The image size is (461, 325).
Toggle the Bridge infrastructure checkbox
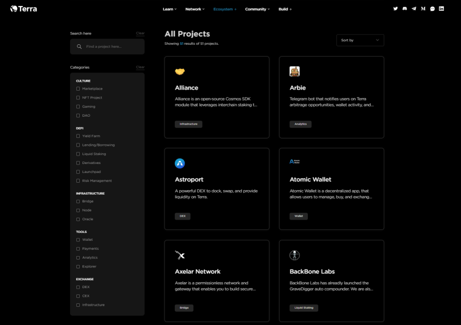pos(78,201)
